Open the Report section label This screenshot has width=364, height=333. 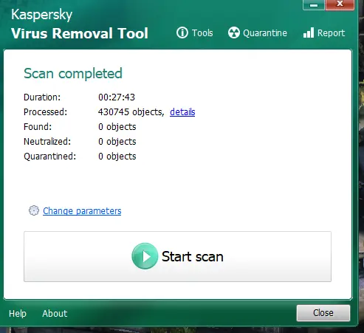pos(331,33)
